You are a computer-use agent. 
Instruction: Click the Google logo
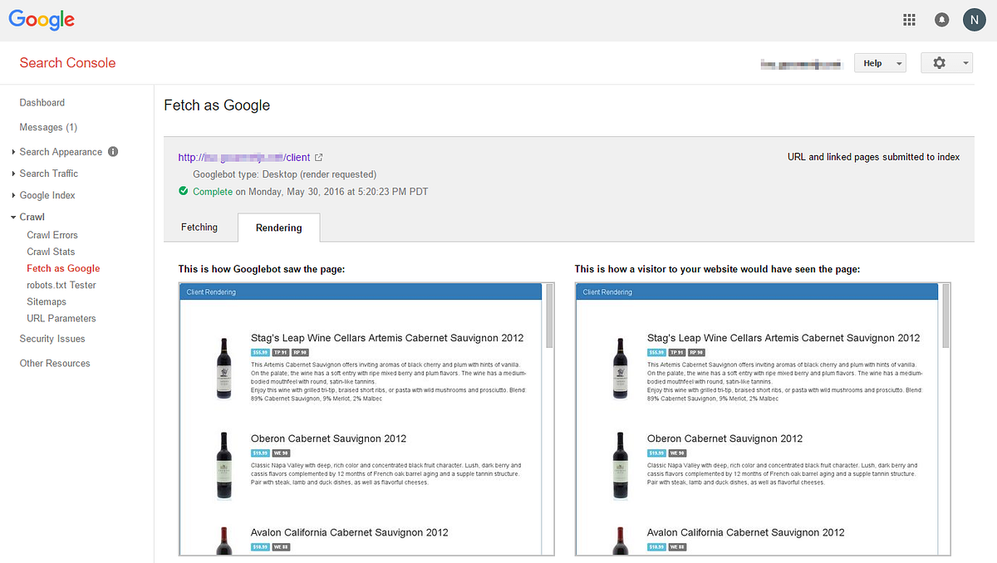pos(42,21)
